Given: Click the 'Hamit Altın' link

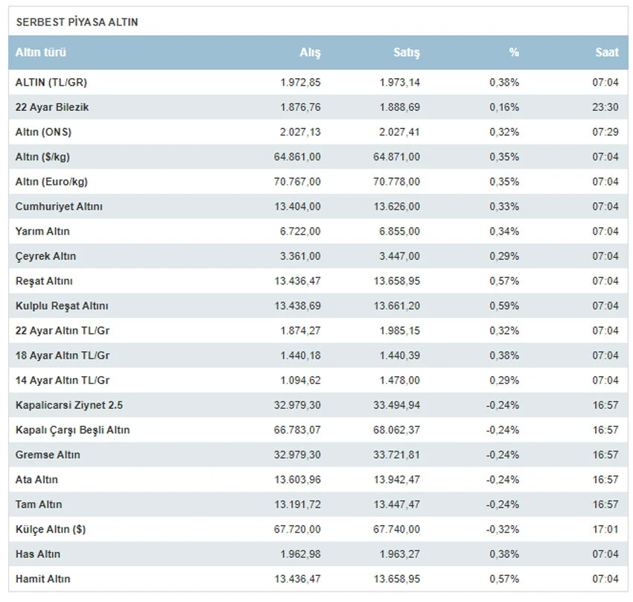Looking at the screenshot, I should 43,579.
